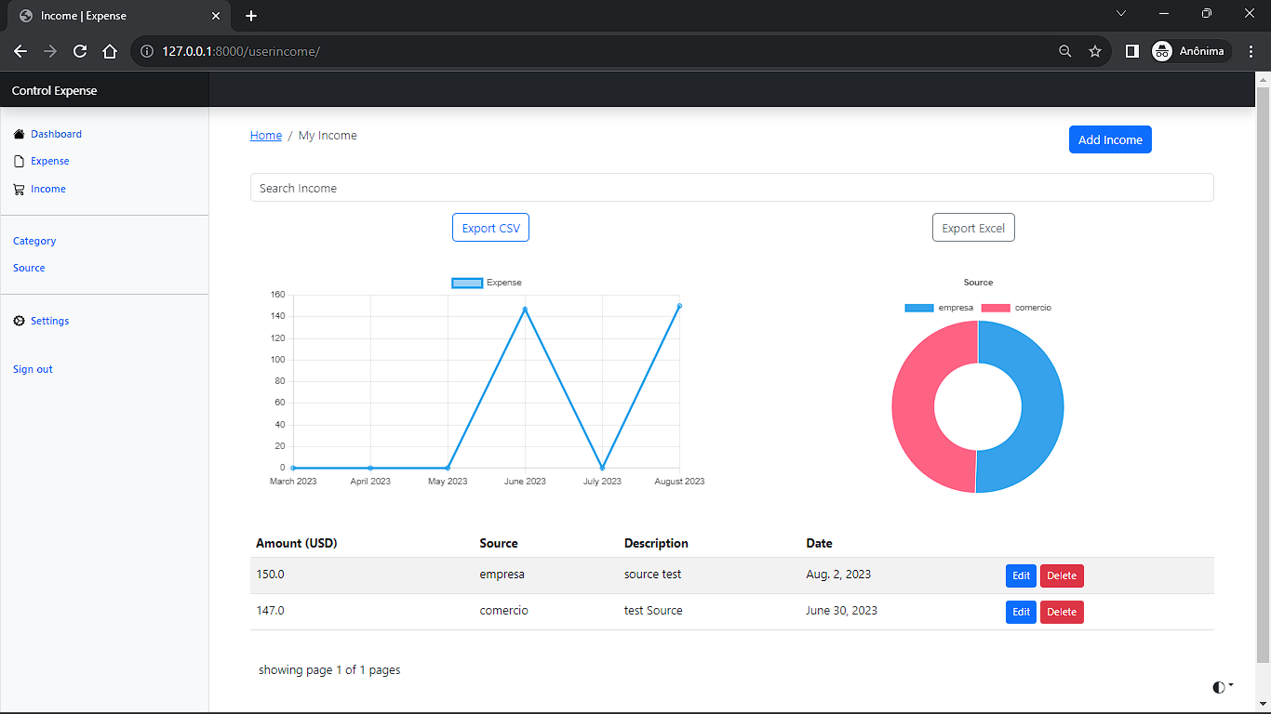Click the Income cart icon in sidebar
The width and height of the screenshot is (1271, 714).
tap(19, 189)
